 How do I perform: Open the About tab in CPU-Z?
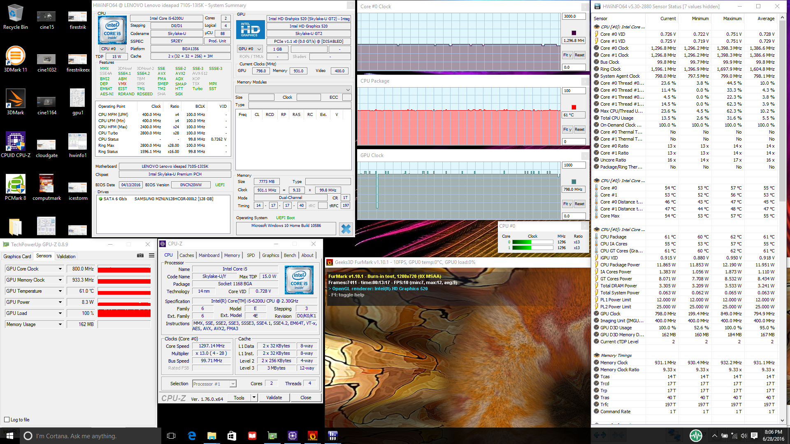click(x=307, y=255)
